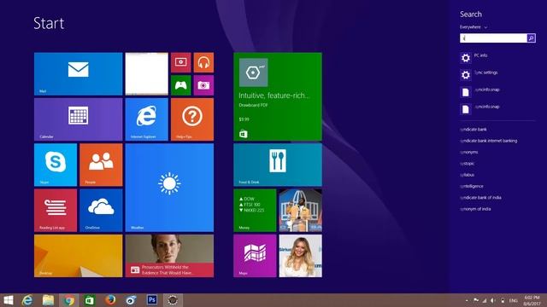
Task: Open the Mail tile
Action: (x=79, y=74)
